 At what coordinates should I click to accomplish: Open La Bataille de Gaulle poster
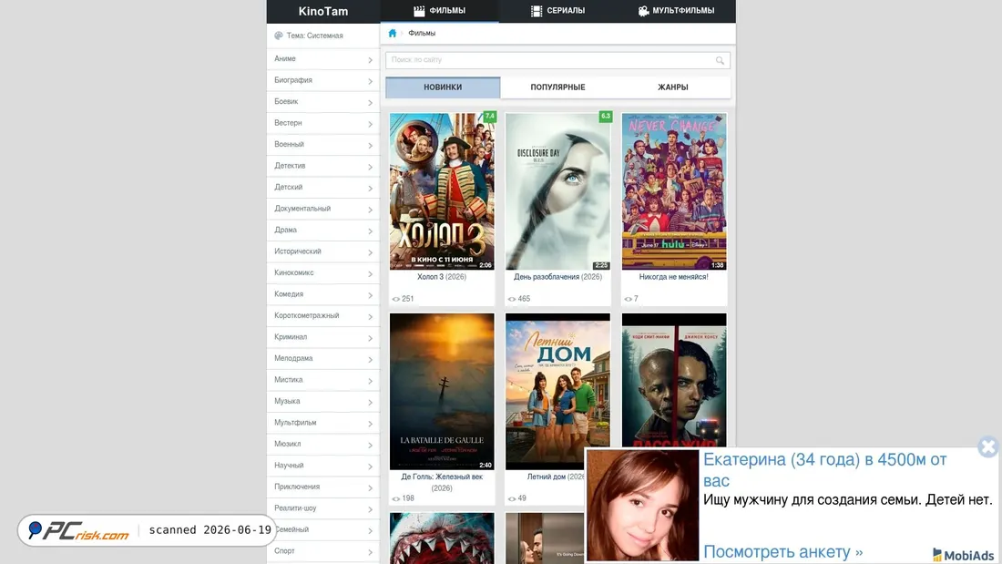click(442, 392)
